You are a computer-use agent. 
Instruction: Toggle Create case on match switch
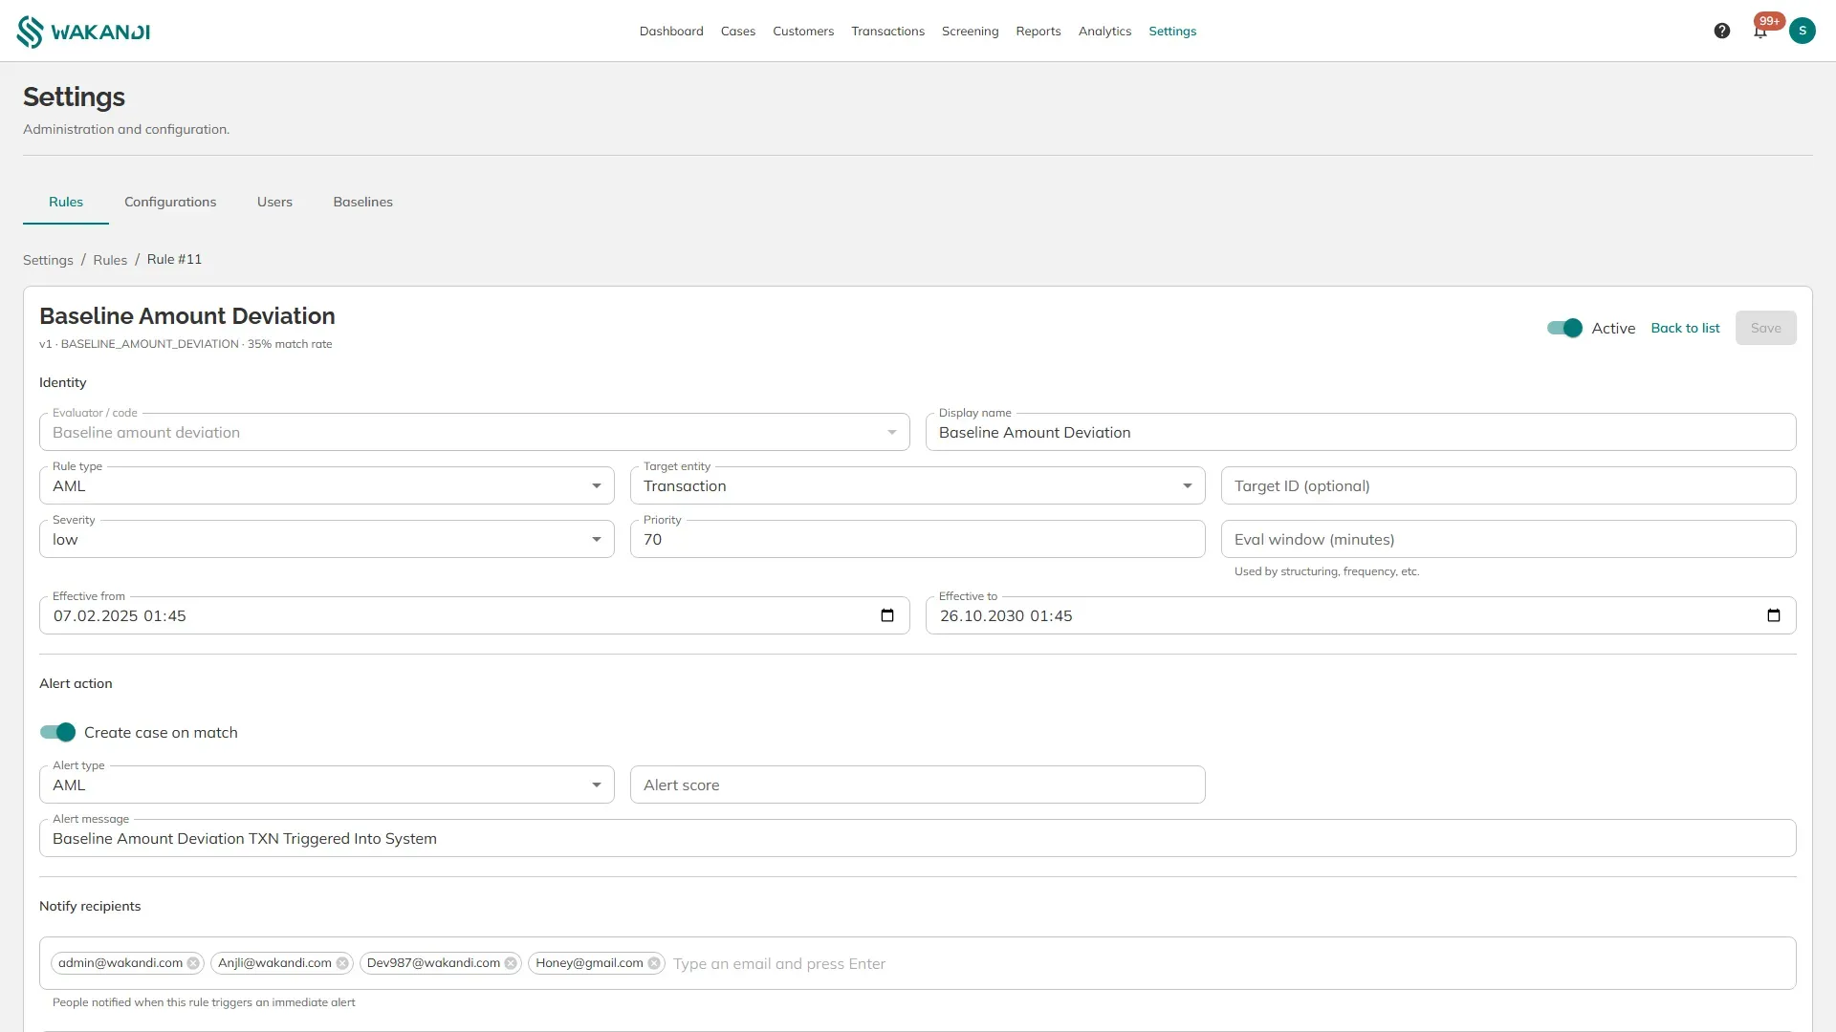(x=57, y=732)
